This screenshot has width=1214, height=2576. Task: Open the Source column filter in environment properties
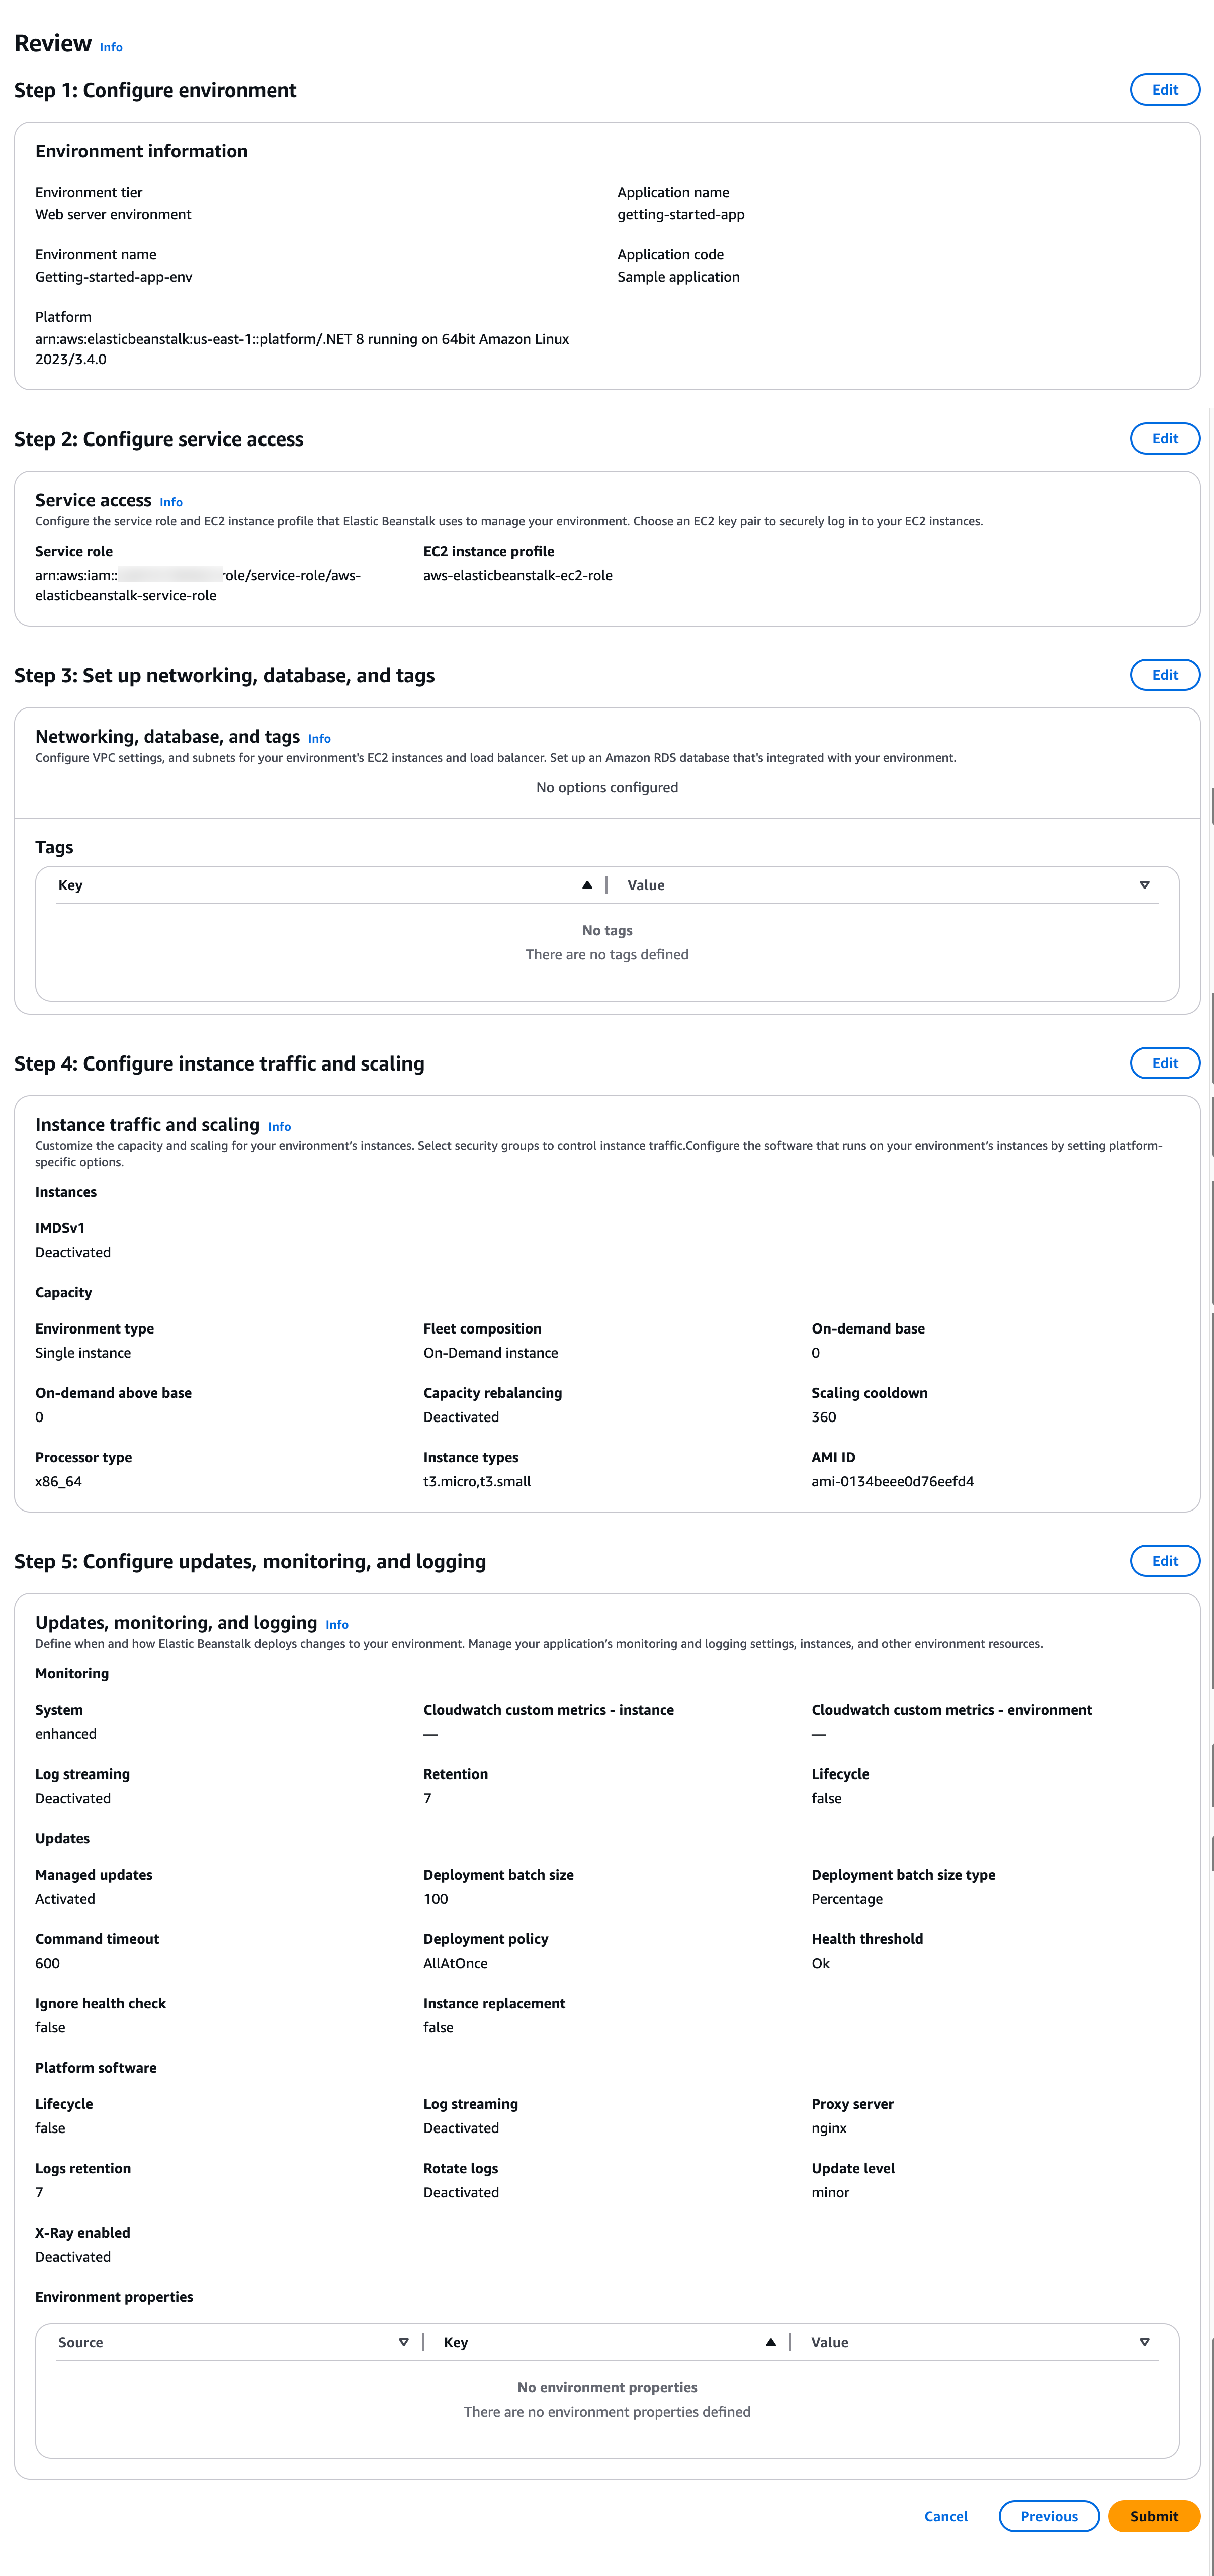pos(404,2341)
